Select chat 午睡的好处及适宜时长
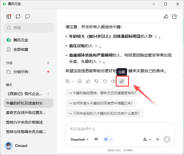The image size is (184, 155). coord(29,103)
